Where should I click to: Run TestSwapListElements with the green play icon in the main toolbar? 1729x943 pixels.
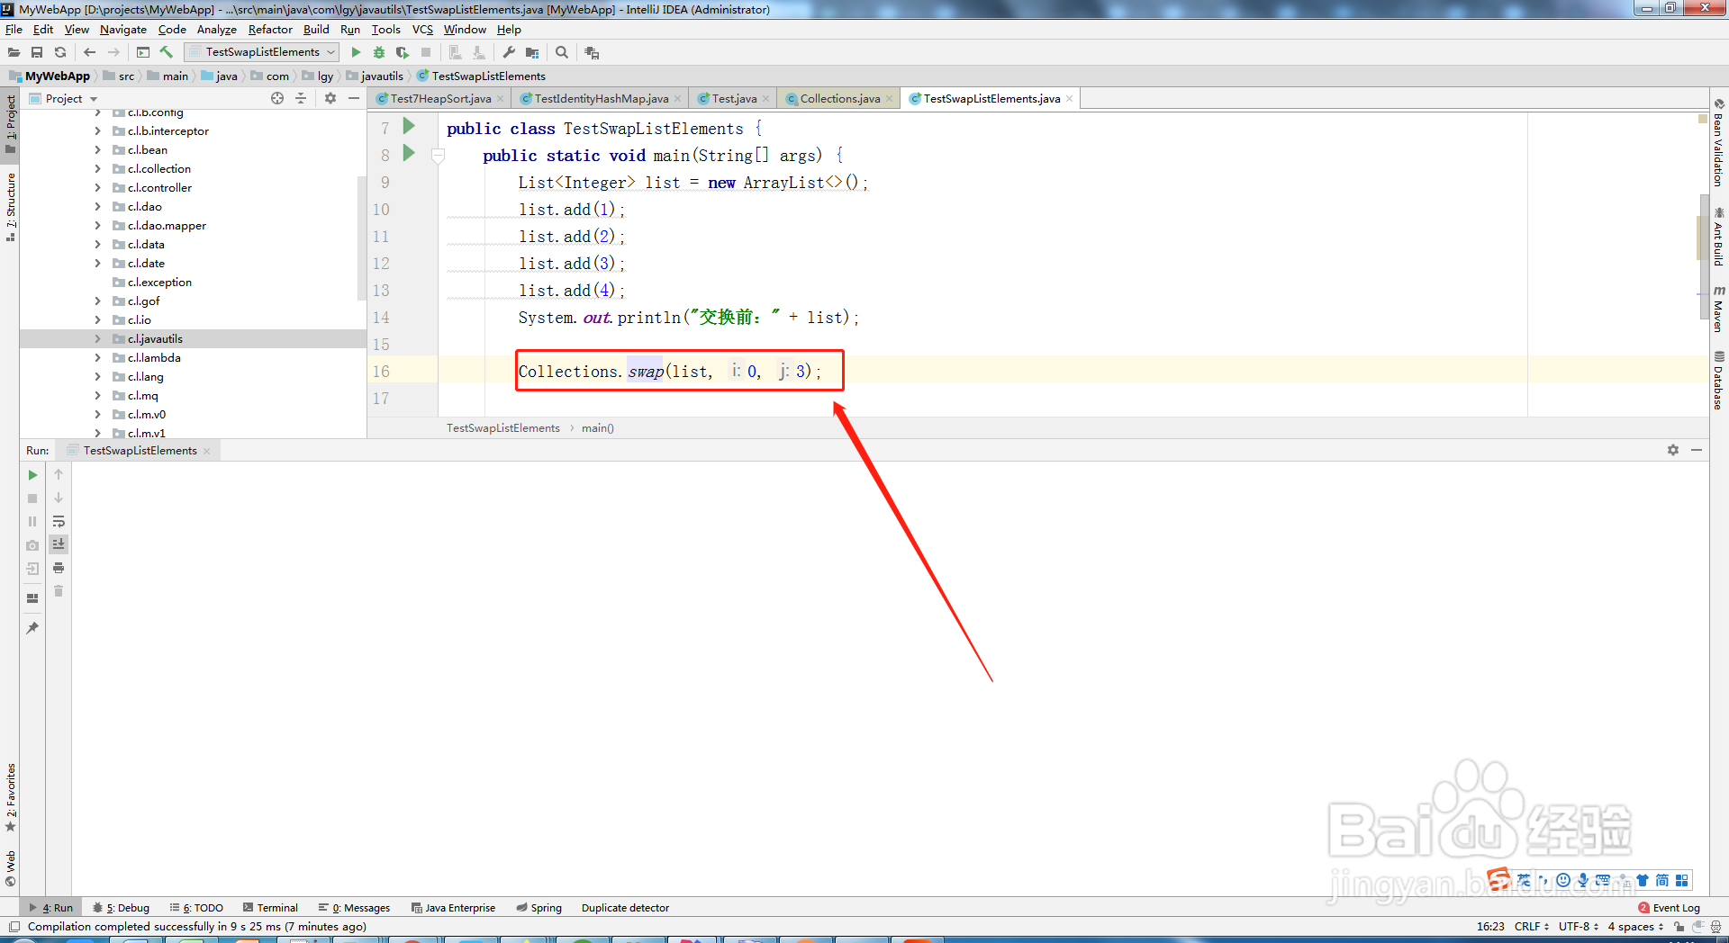(x=356, y=52)
